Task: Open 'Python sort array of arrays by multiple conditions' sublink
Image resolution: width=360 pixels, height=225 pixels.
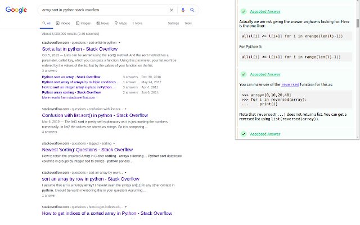Action: pos(80,82)
